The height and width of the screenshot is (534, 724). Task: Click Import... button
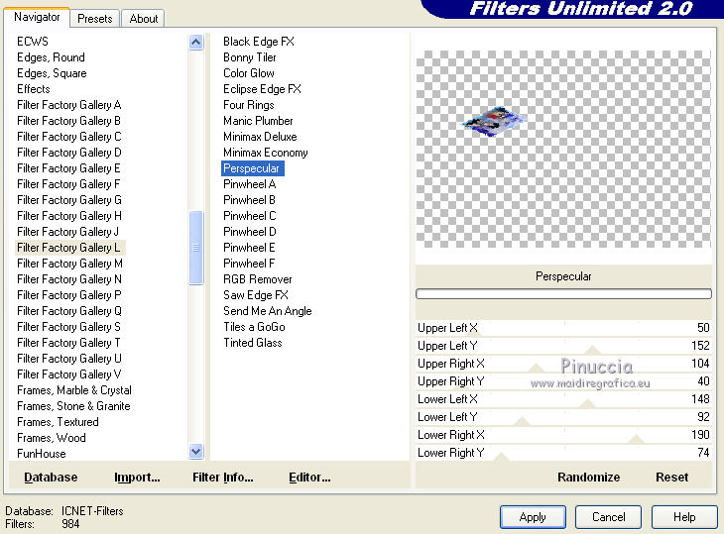click(137, 477)
